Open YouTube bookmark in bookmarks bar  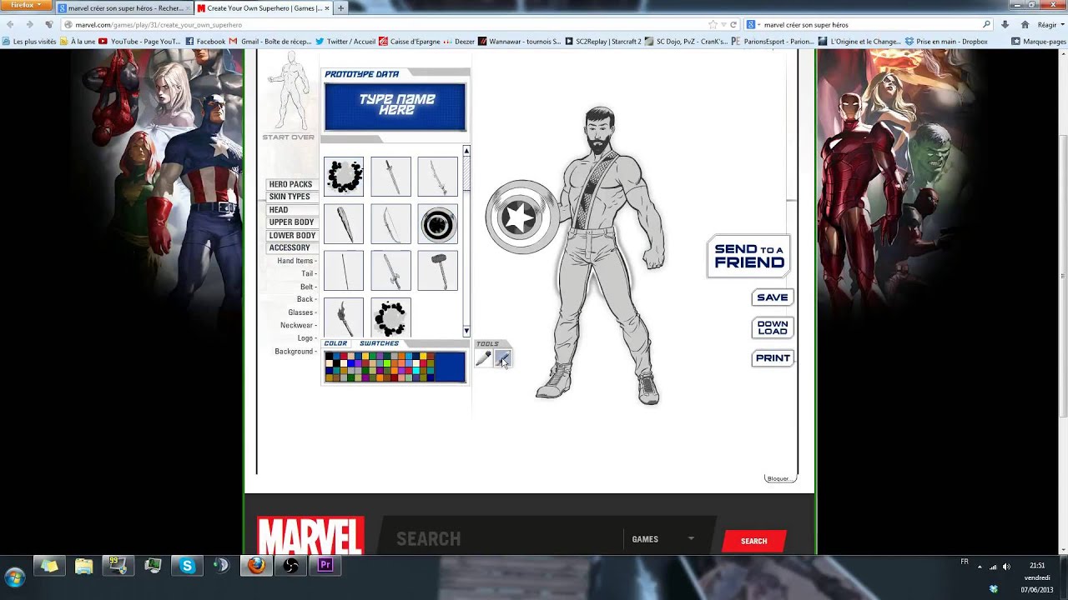(139, 41)
